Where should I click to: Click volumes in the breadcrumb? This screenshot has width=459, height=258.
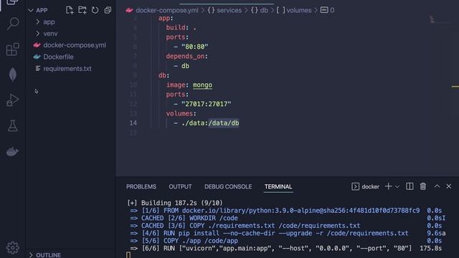pos(299,10)
